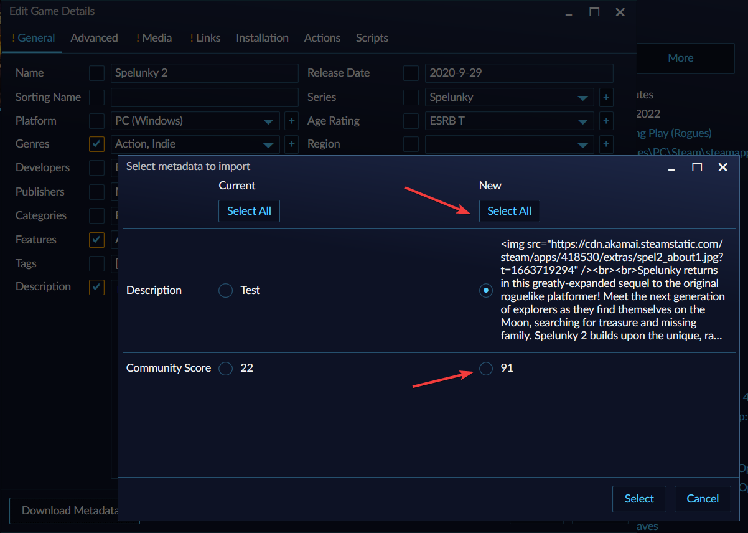
Task: Click inside the Spelunky 2 name field
Action: pos(204,73)
